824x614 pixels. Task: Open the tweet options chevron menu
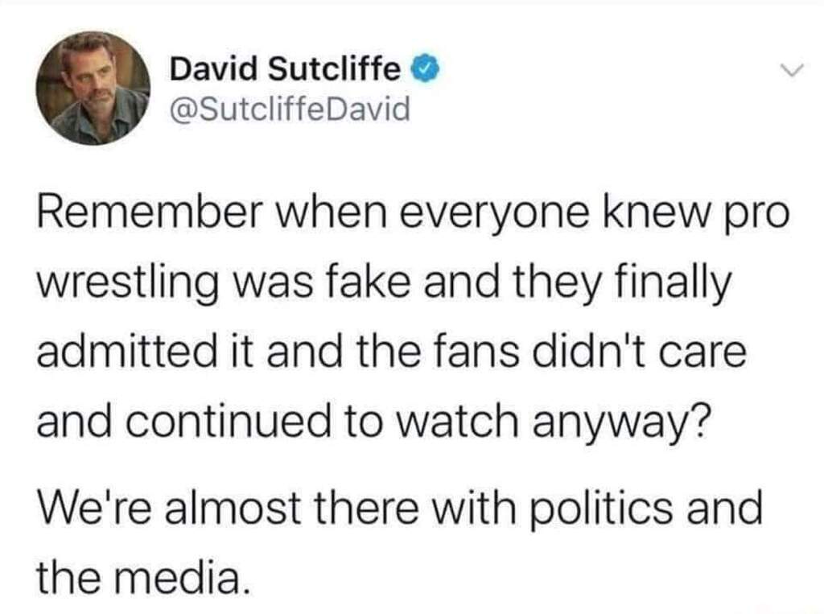(x=792, y=70)
